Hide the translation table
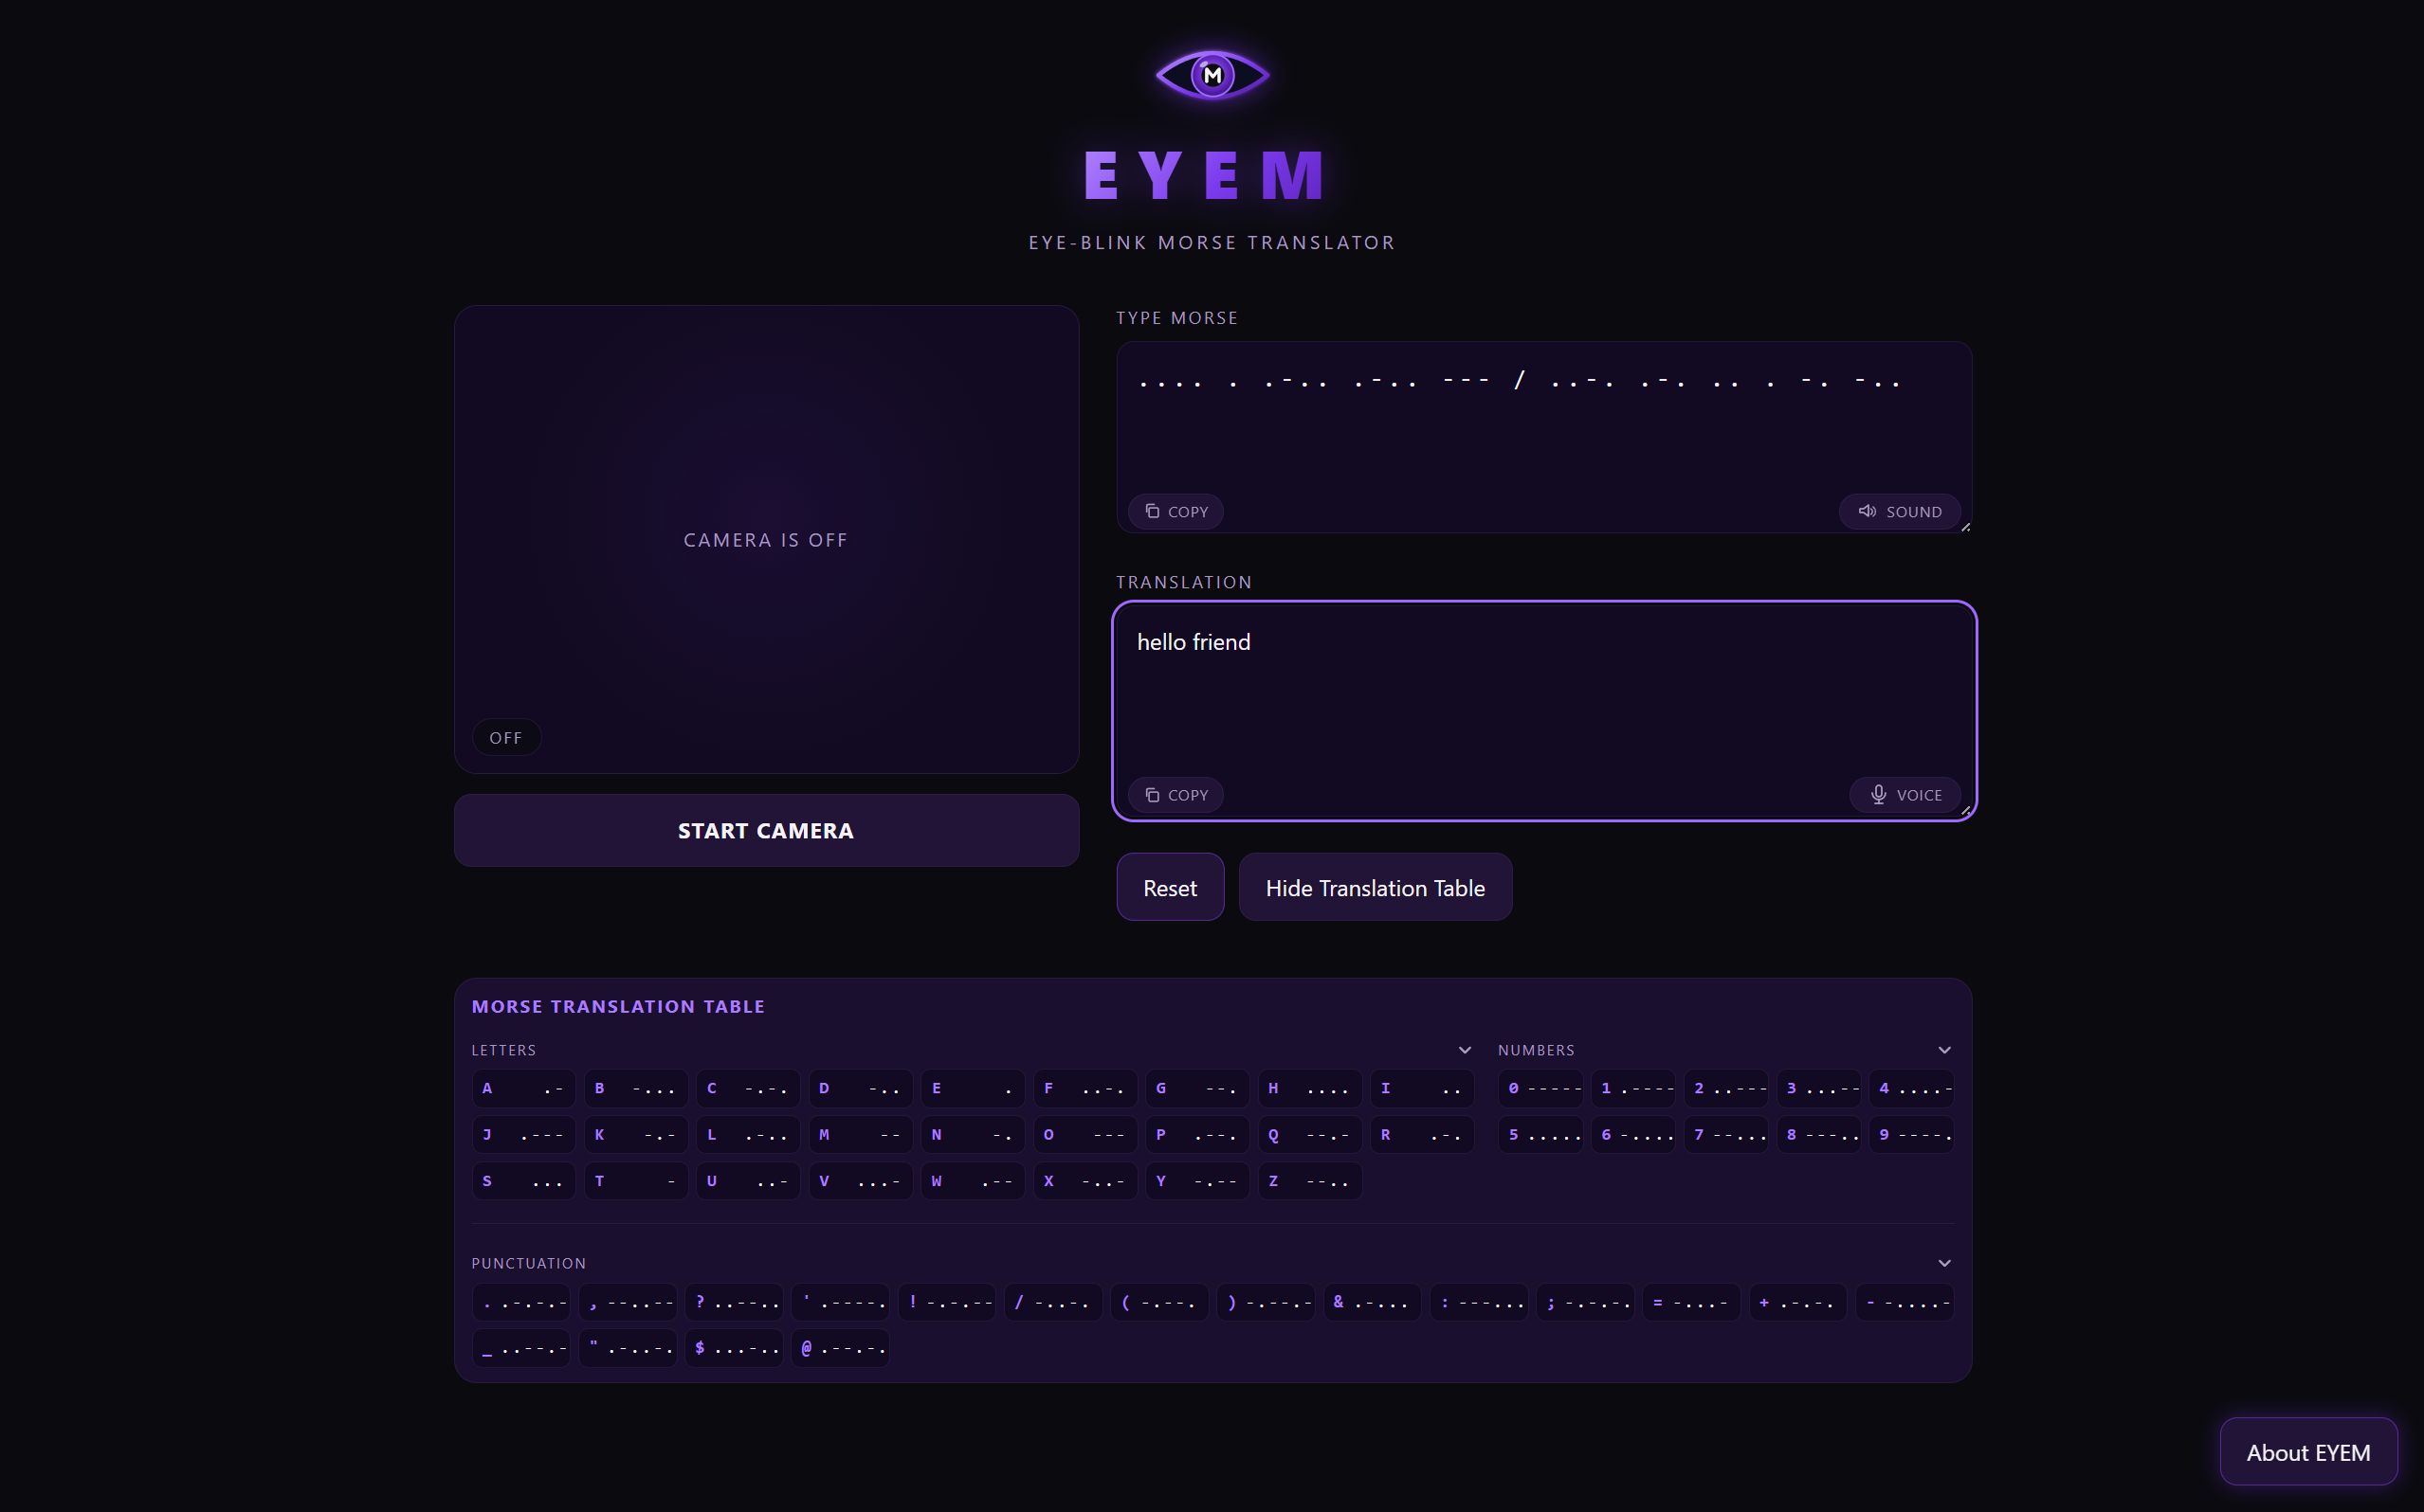The image size is (2424, 1512). (1375, 887)
